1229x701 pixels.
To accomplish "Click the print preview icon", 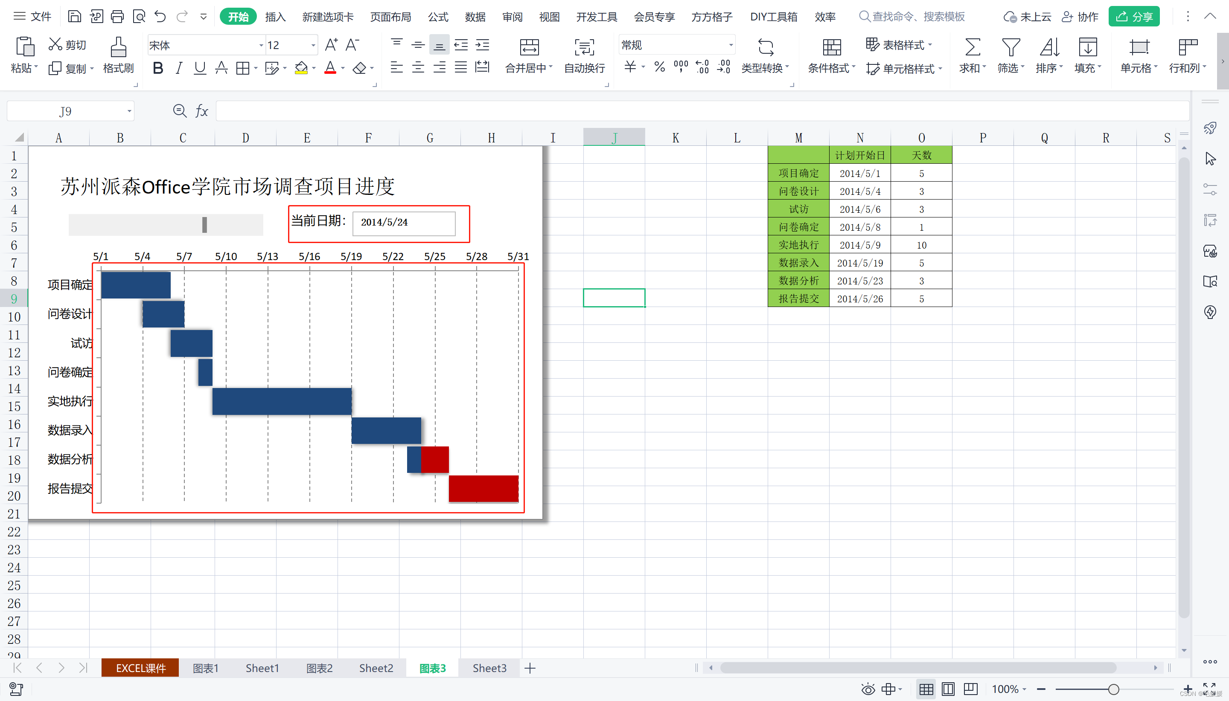I will [139, 17].
